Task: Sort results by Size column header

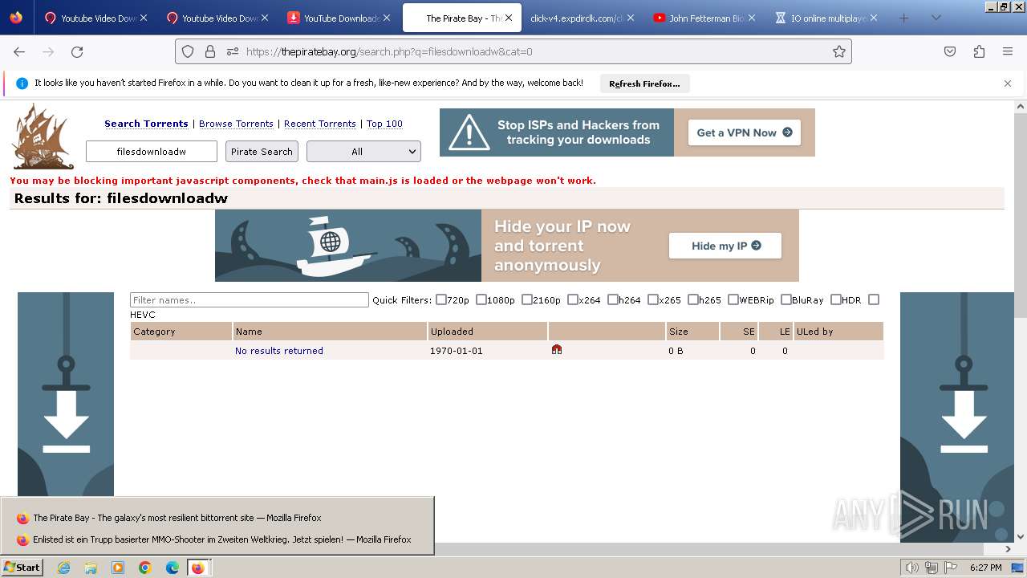Action: (x=679, y=331)
